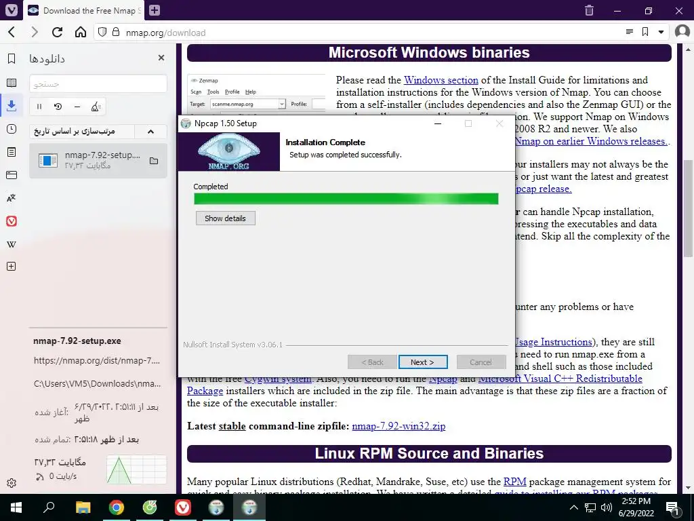Open the notification center icon

(x=673, y=507)
